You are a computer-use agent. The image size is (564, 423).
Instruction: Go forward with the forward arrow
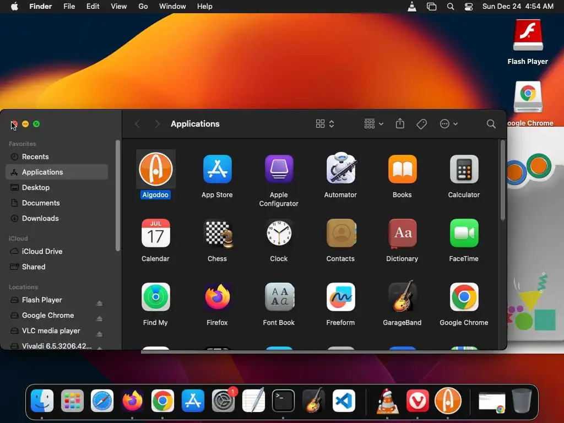[x=157, y=124]
